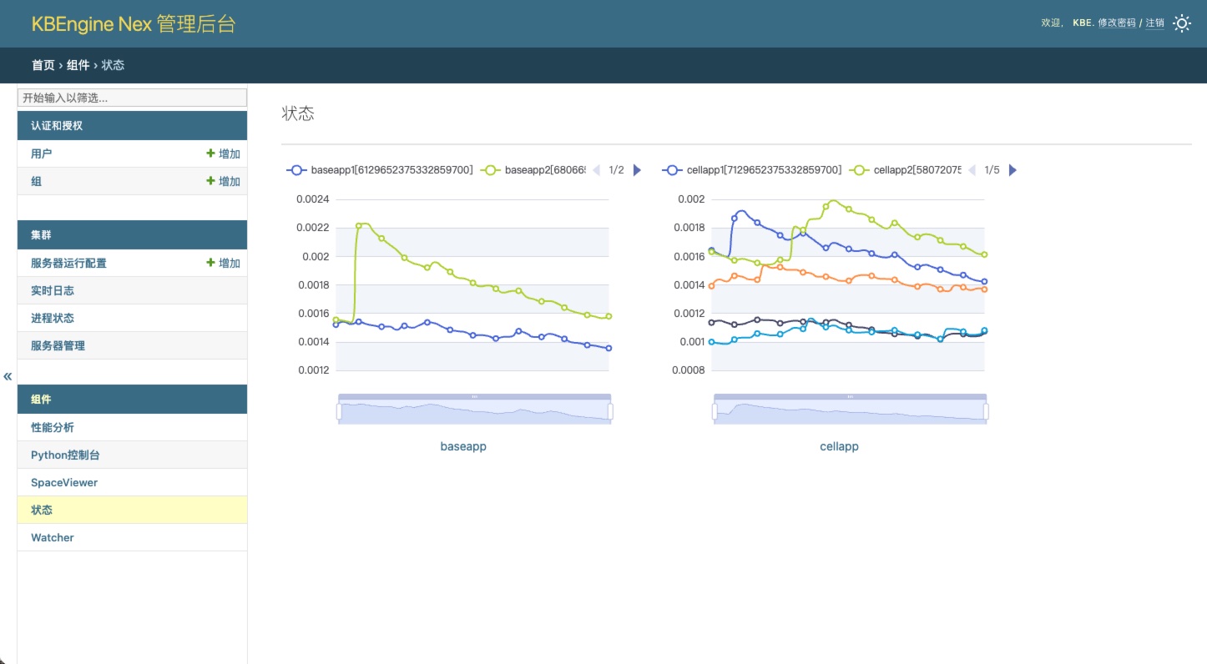Click the sidebar filter input field
Screen dimensions: 1207x664
(132, 98)
